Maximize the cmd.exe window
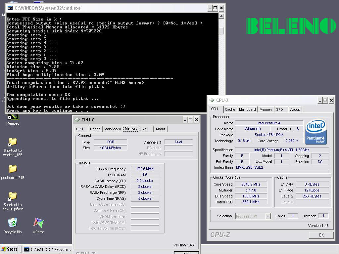The image size is (339, 254). [215, 8]
